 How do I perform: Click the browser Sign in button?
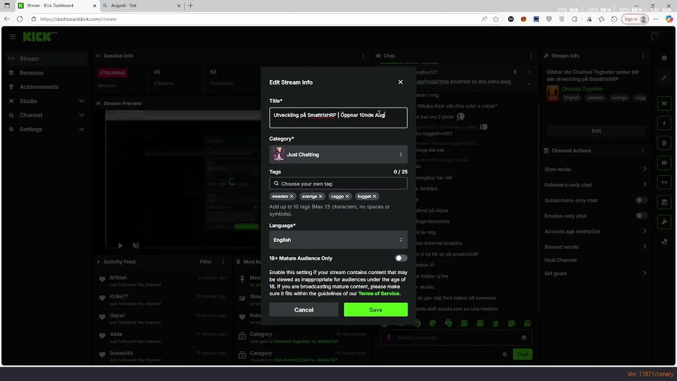pyautogui.click(x=635, y=19)
